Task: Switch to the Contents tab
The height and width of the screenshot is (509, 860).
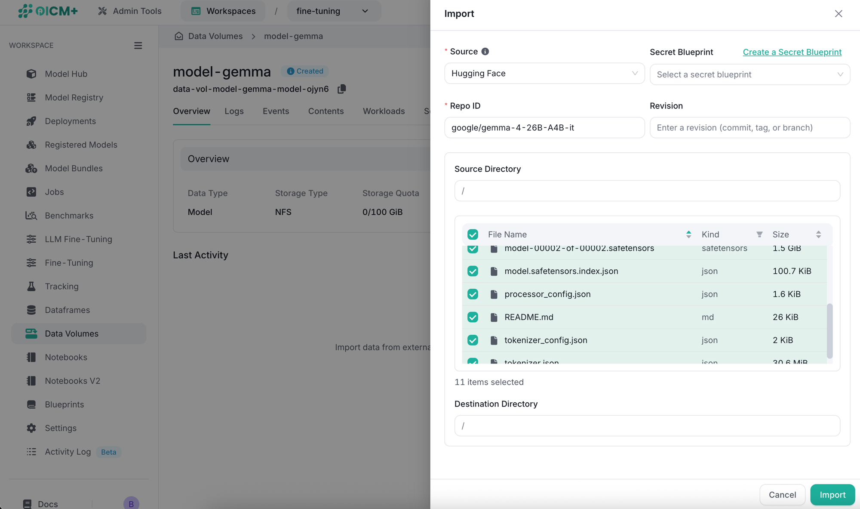Action: [326, 111]
